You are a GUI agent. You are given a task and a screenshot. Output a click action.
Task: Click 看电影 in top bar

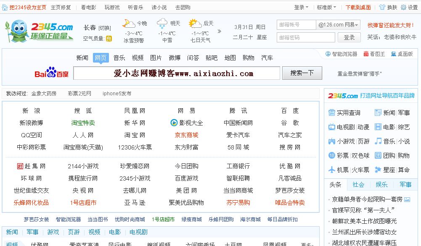[88, 7]
